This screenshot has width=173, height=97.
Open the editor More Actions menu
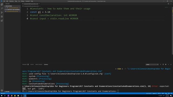click(x=171, y=4)
